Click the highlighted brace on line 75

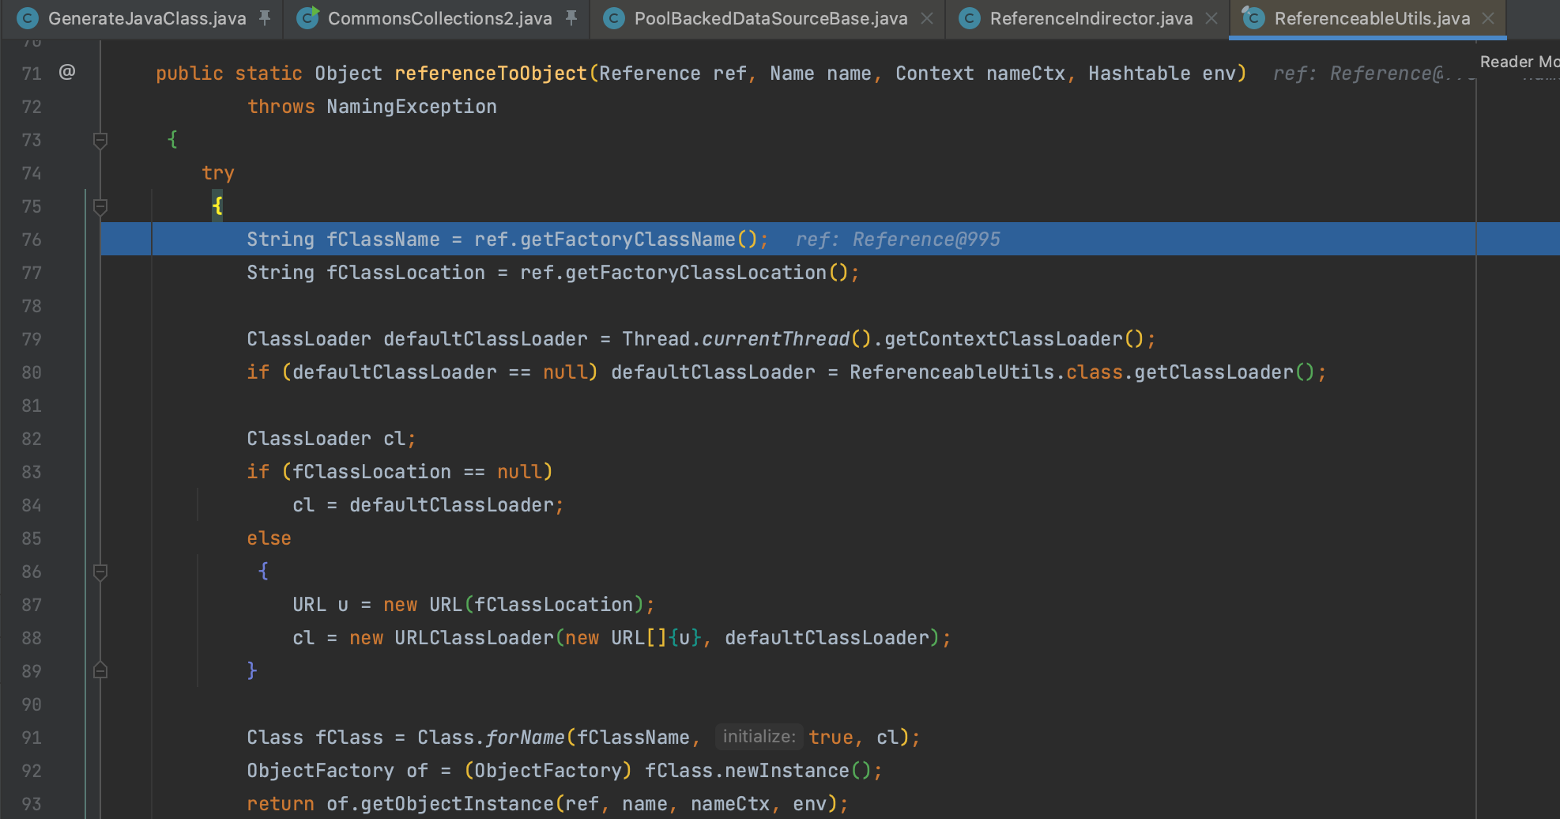click(x=217, y=206)
